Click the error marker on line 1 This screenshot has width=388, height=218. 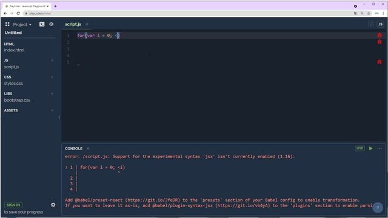[380, 35]
